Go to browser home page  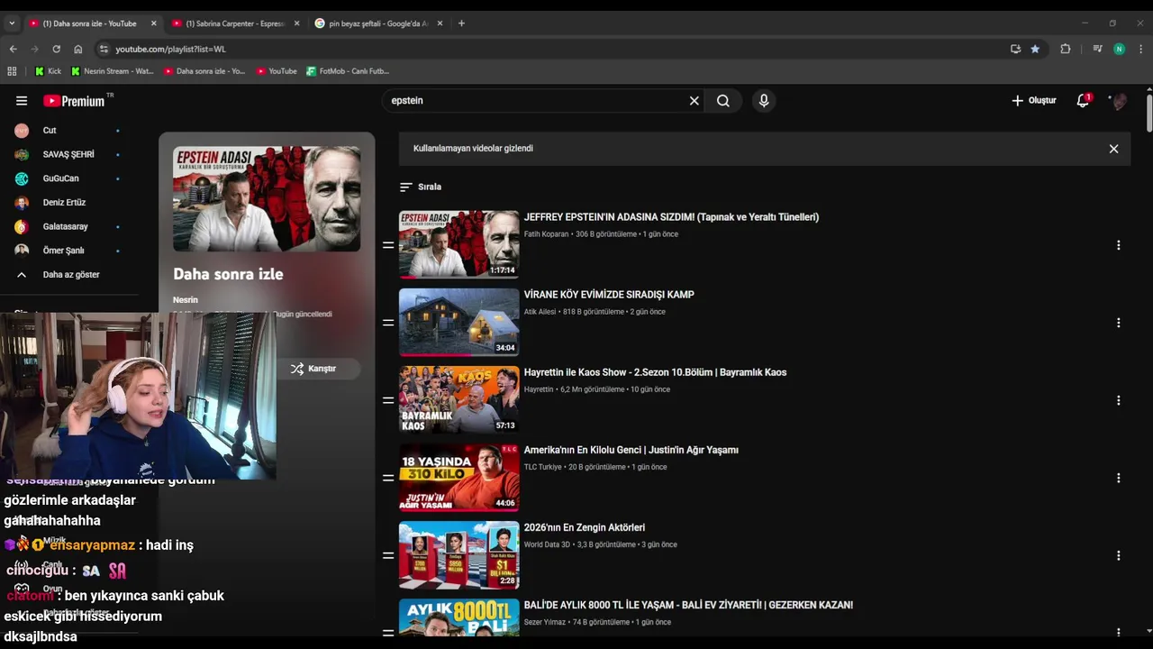(78, 49)
